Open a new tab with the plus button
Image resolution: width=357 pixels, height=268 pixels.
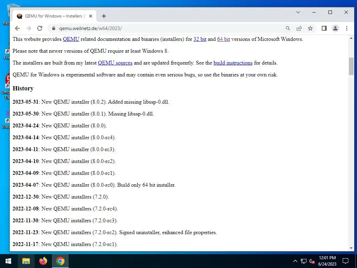[104, 16]
